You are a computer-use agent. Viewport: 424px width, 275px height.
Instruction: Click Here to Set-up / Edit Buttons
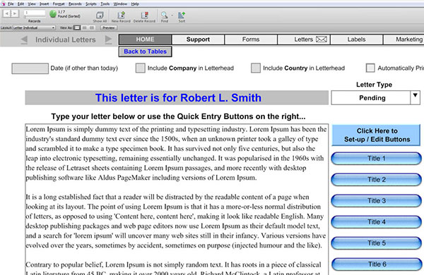tap(376, 135)
